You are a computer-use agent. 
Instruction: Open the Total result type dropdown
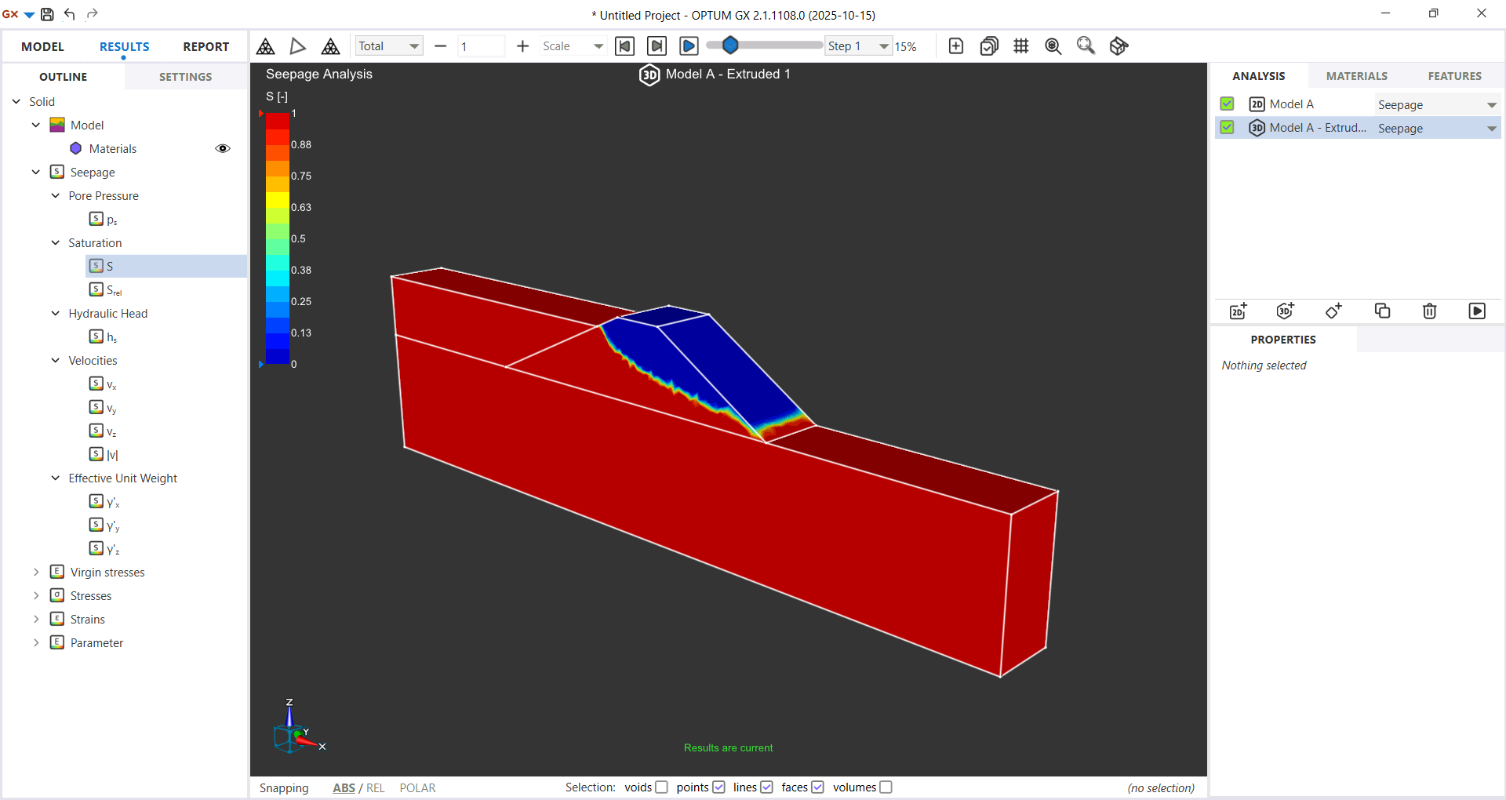click(x=389, y=46)
